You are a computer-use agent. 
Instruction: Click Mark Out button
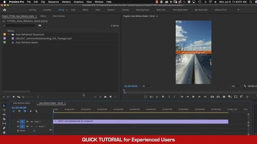pos(174,97)
